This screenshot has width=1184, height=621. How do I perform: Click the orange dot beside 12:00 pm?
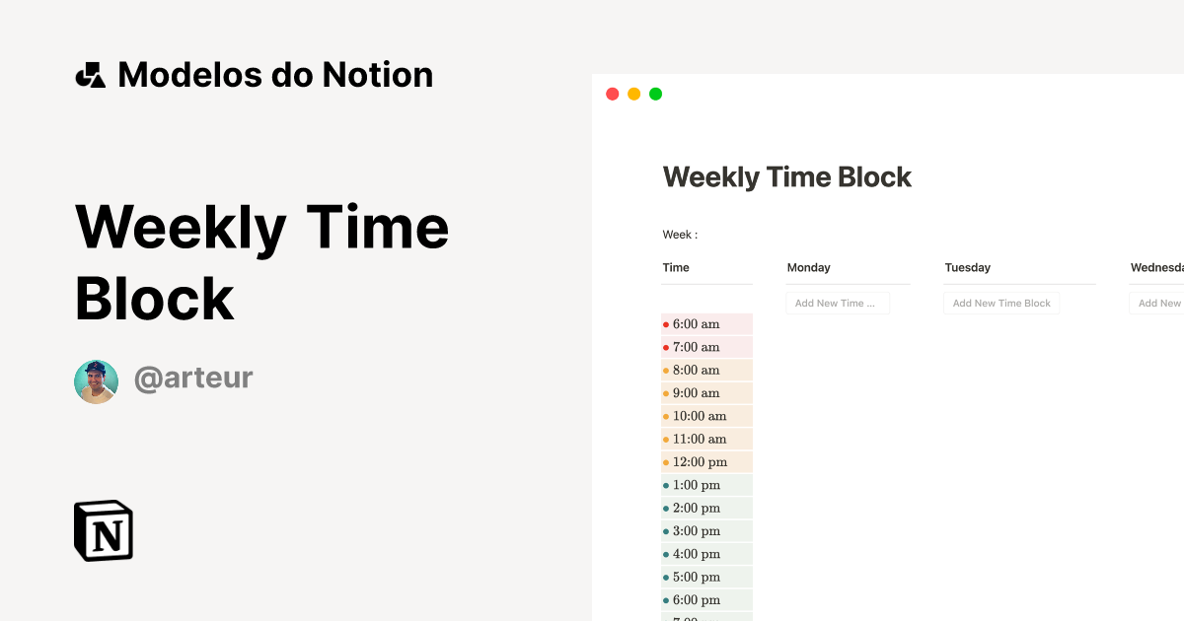pos(667,461)
